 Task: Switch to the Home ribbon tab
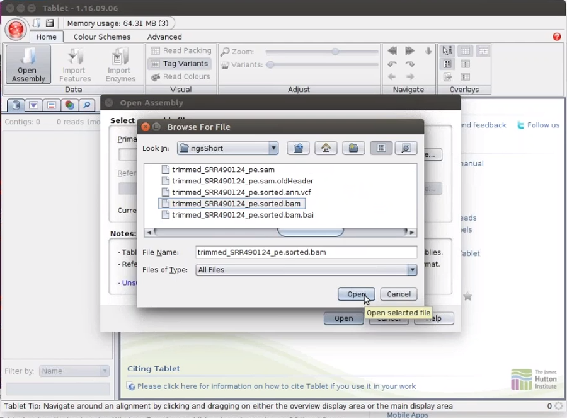(46, 37)
